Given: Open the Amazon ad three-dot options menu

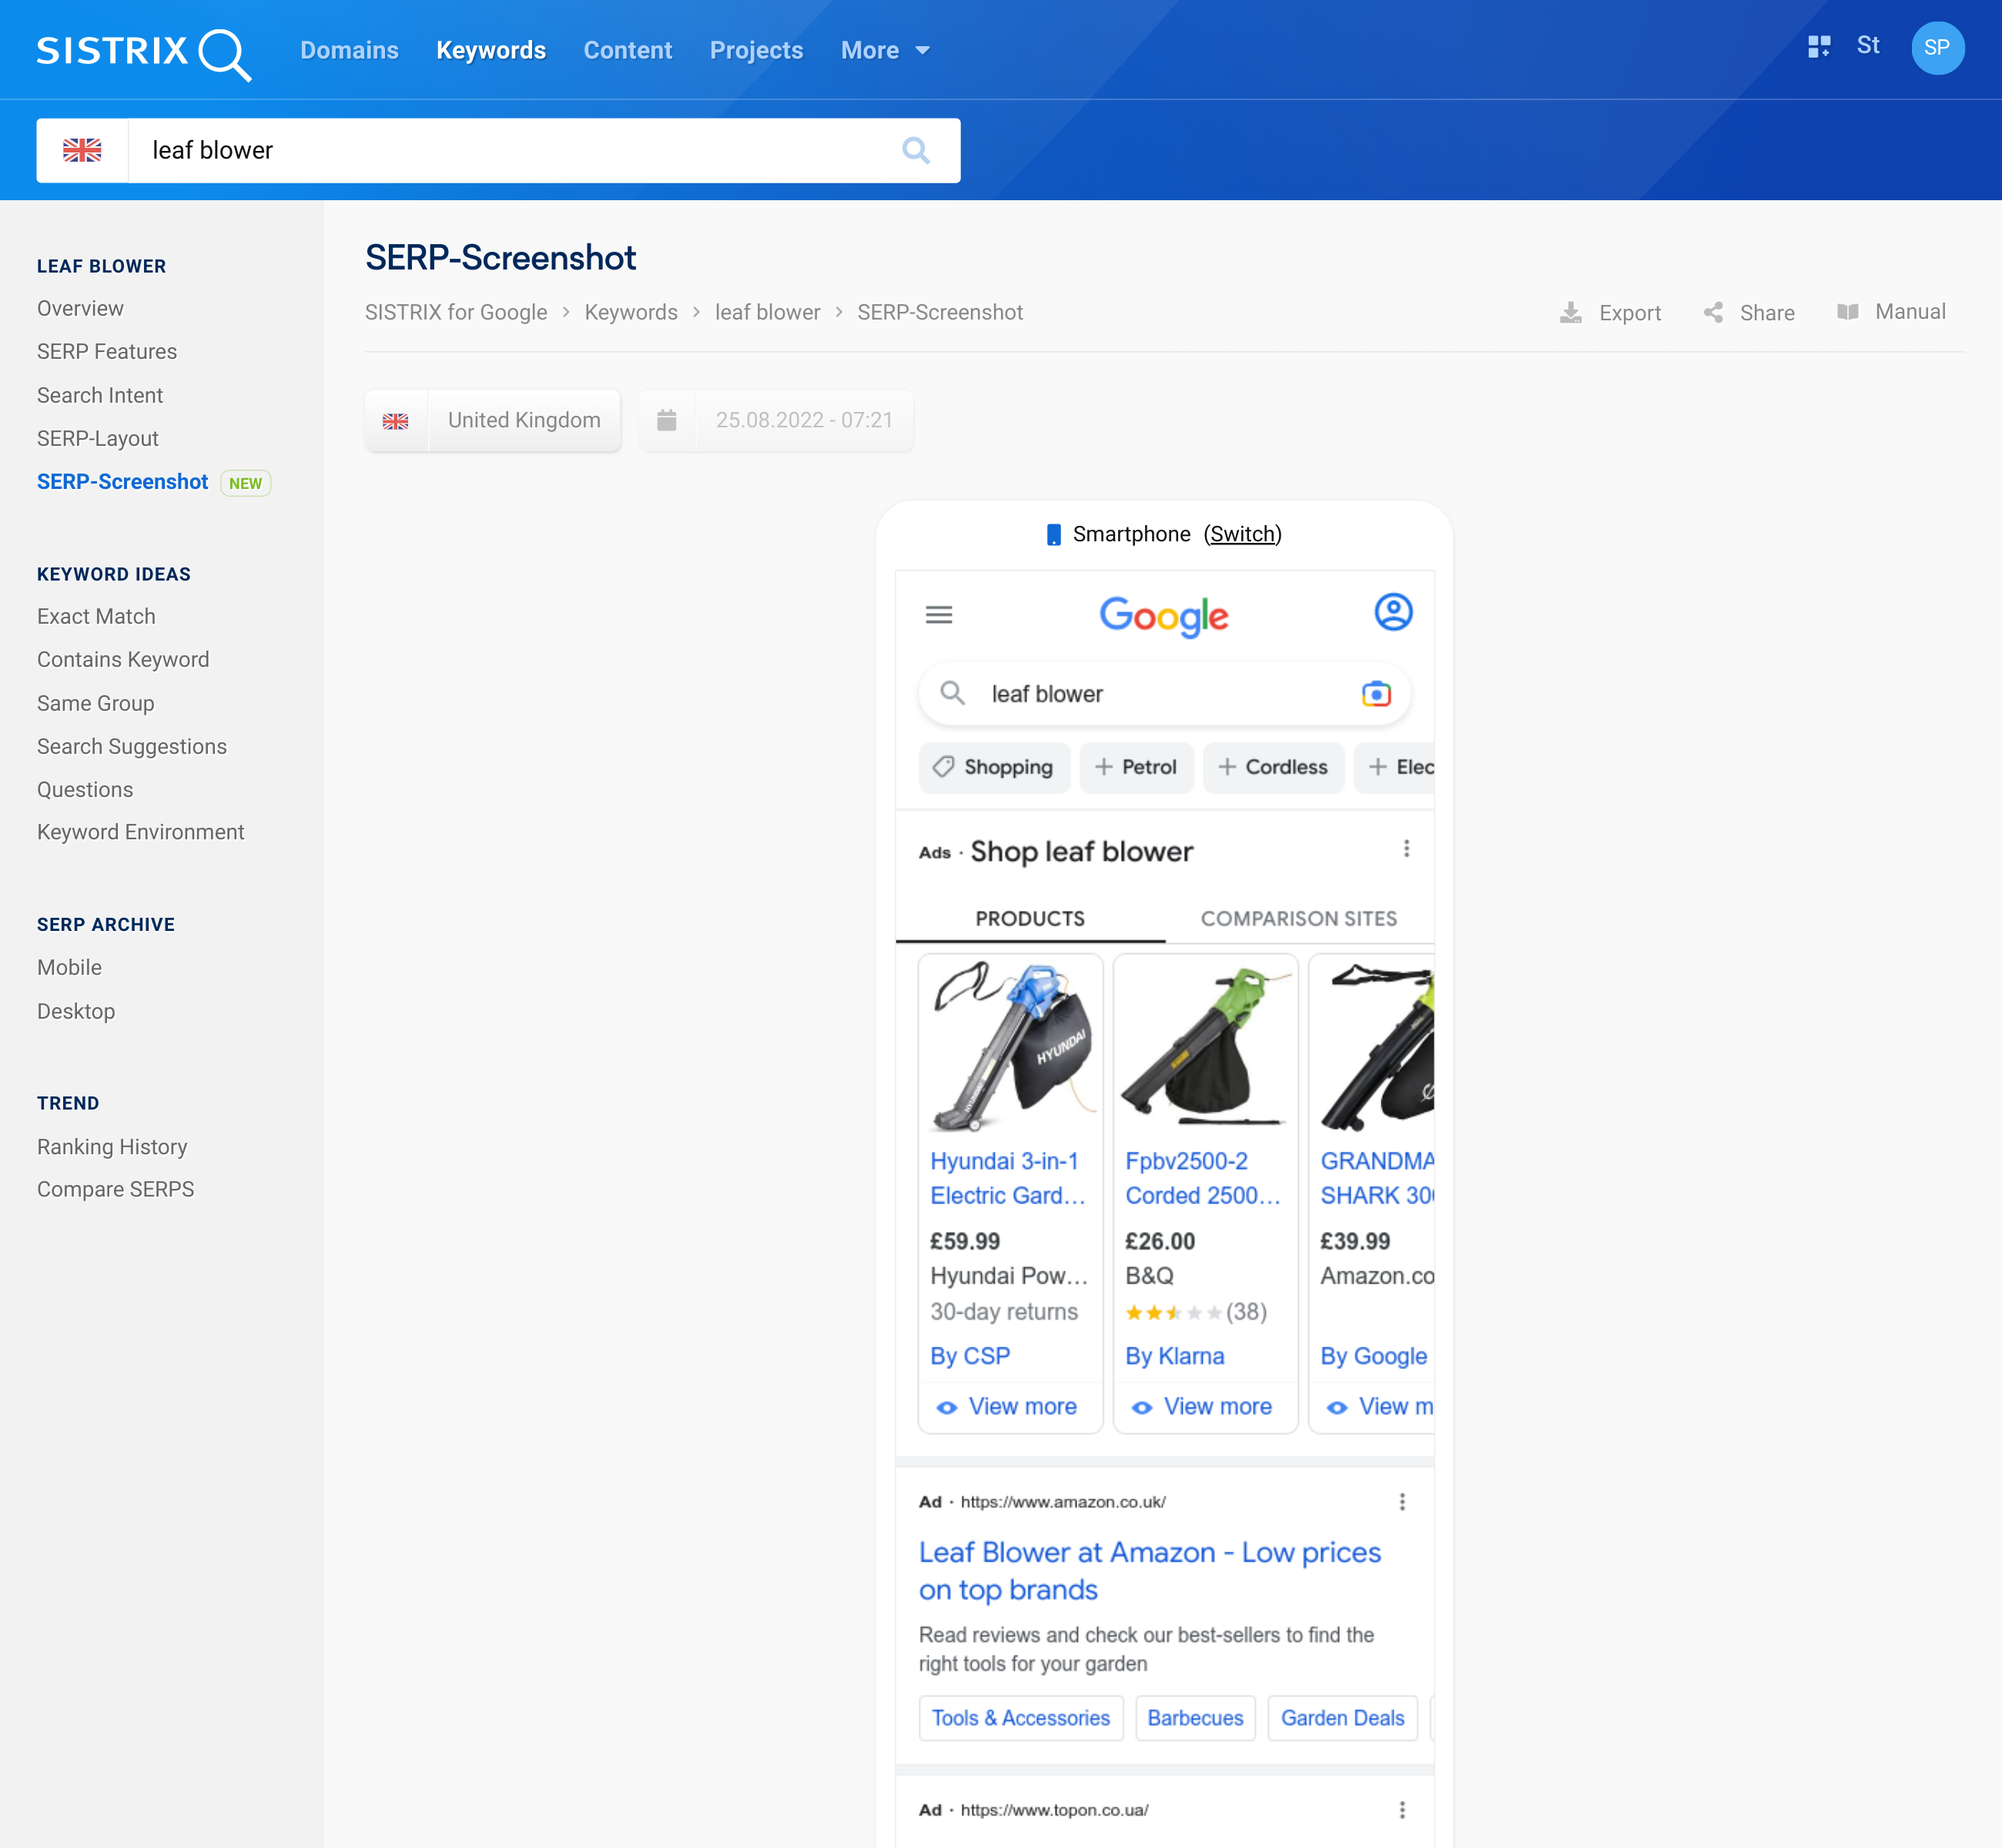Looking at the screenshot, I should click(1402, 1502).
